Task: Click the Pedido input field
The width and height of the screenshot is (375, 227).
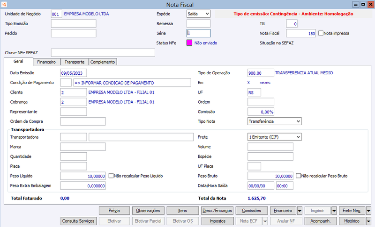Action: tap(74, 33)
